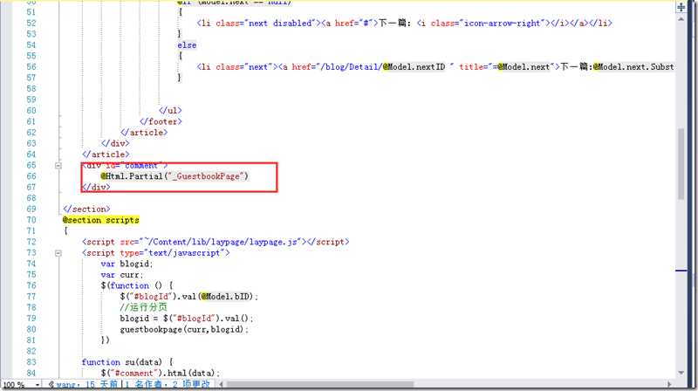The width and height of the screenshot is (698, 391).
Task: Click the '$("#comment").html(data);' line
Action: coord(161,374)
